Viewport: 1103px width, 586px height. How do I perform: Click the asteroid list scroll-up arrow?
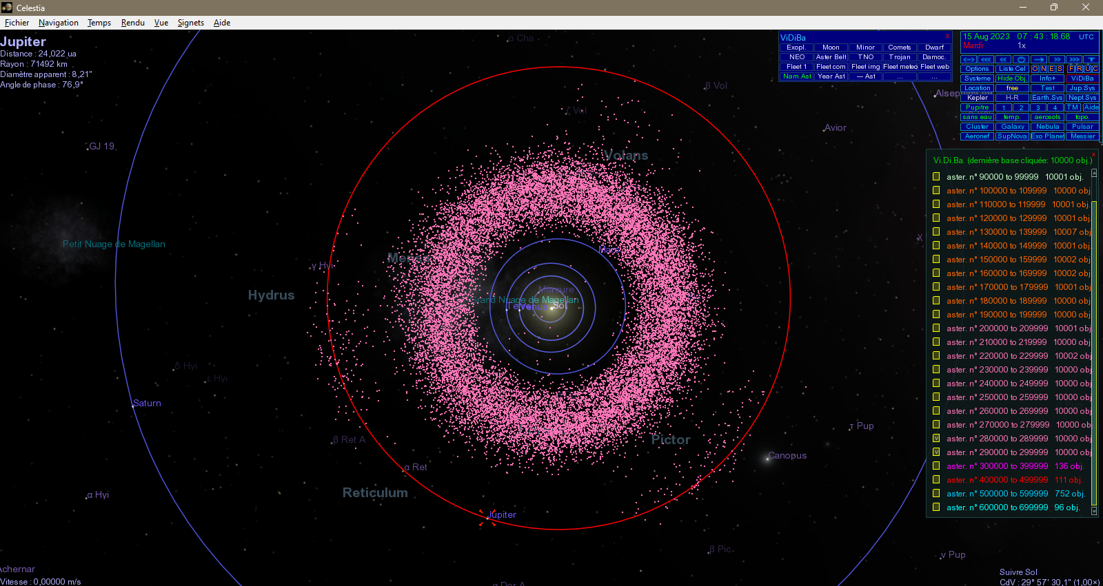[1094, 173]
